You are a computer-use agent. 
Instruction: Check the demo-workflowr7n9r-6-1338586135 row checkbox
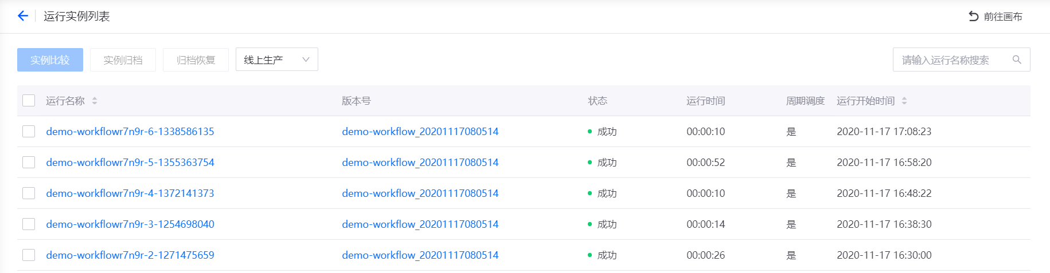tap(29, 132)
